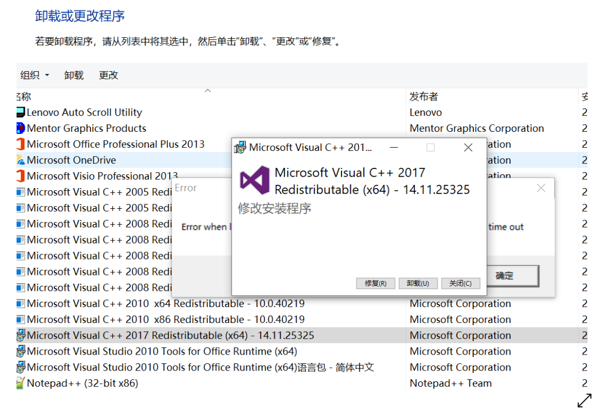Image resolution: width=597 pixels, height=415 pixels.
Task: Click the Visual Studio logo in the setup dialog
Action: pyautogui.click(x=255, y=180)
